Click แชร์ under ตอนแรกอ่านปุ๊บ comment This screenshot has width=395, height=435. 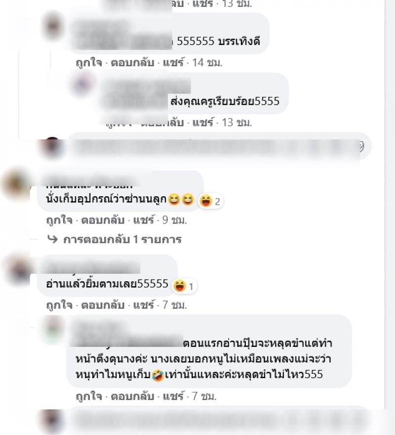[173, 396]
